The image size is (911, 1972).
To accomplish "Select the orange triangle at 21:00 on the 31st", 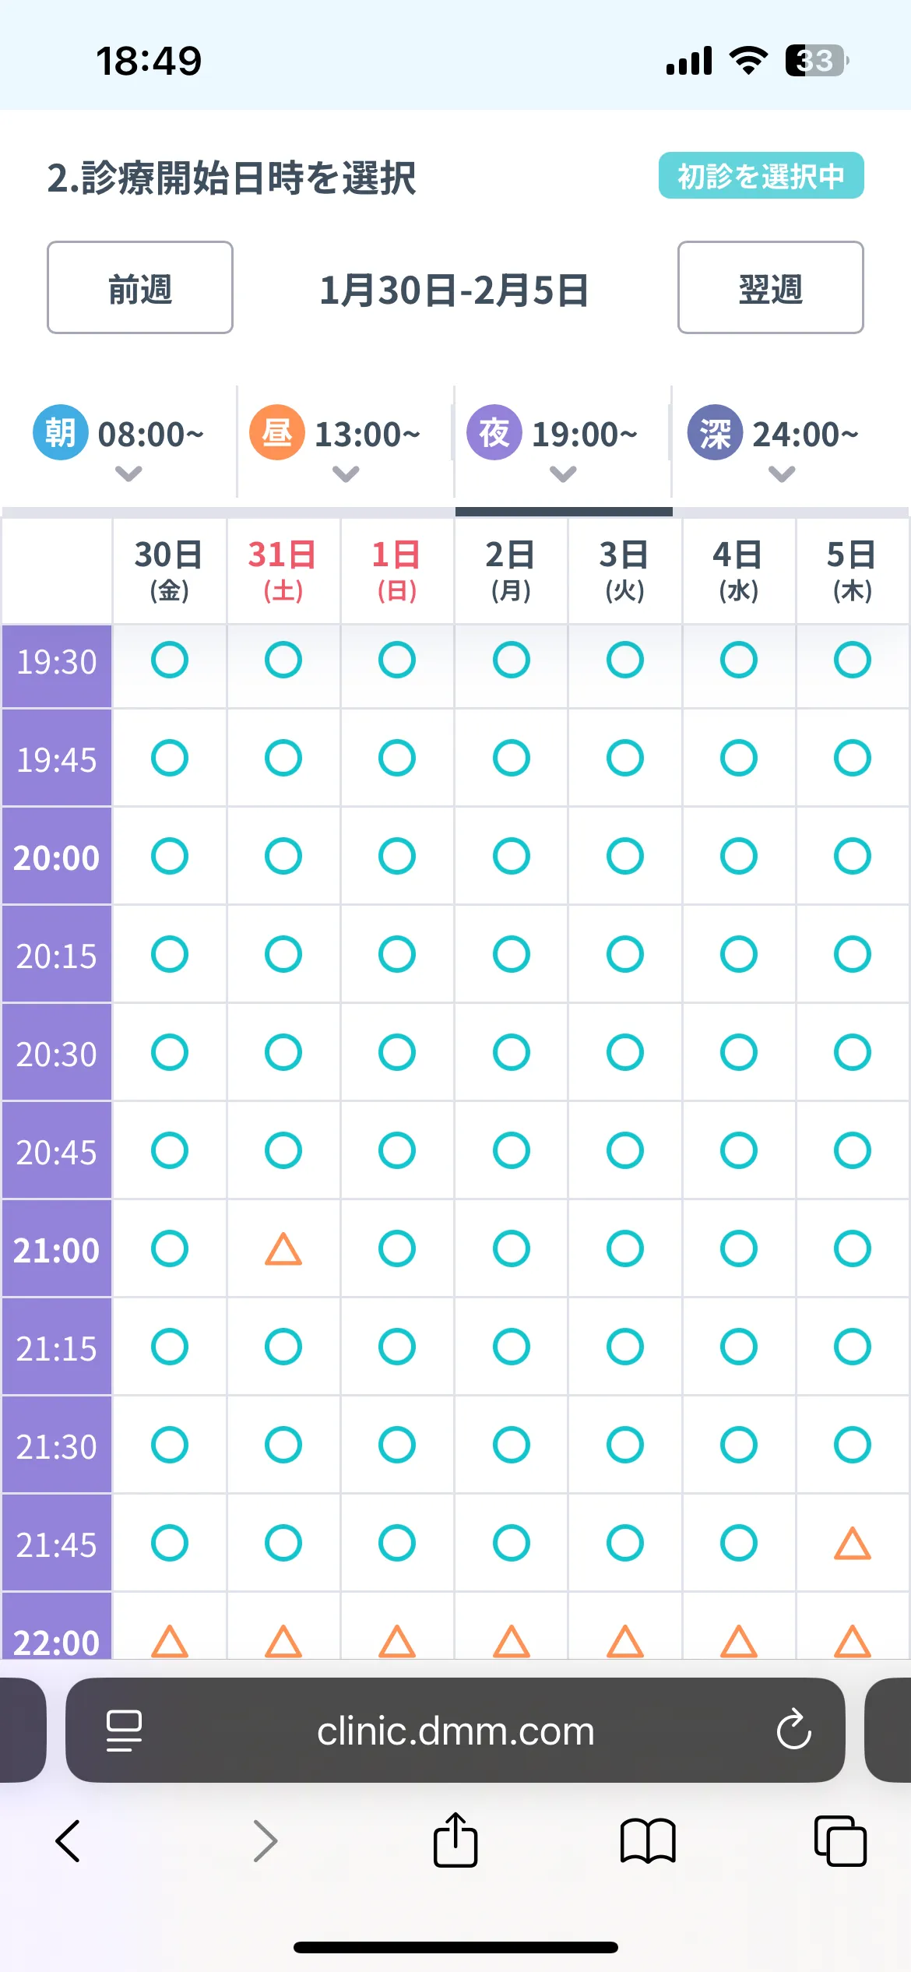I will click(283, 1249).
